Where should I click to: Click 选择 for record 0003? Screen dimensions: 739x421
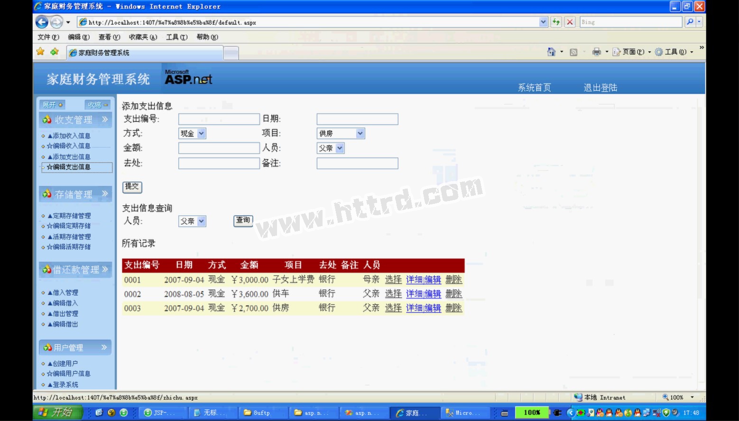pyautogui.click(x=393, y=308)
